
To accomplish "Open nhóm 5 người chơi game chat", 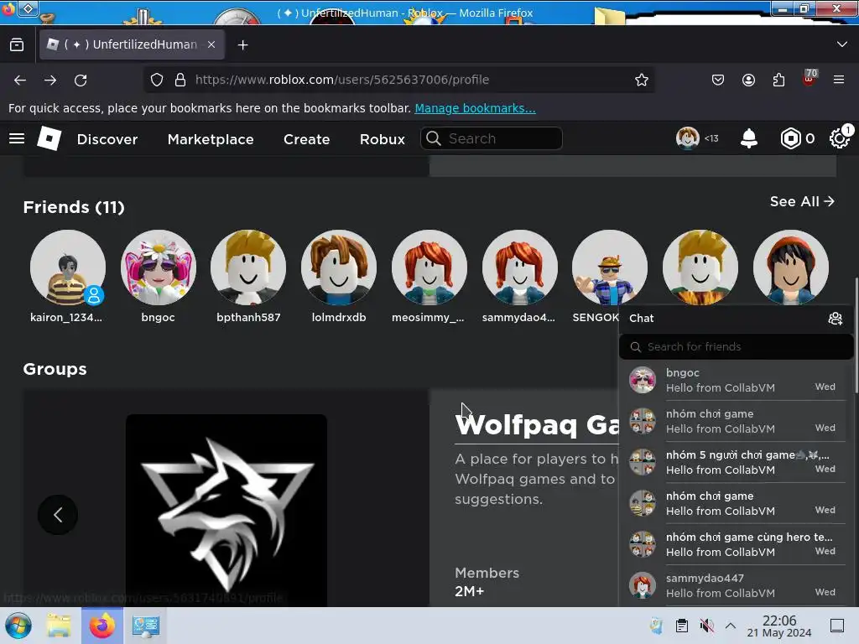I will tap(736, 462).
